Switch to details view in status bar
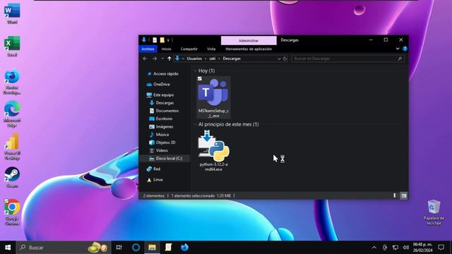452x254 pixels. (395, 195)
